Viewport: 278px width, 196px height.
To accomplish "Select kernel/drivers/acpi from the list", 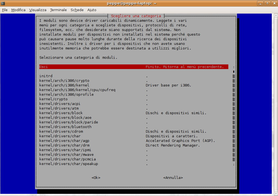I will 60,104.
